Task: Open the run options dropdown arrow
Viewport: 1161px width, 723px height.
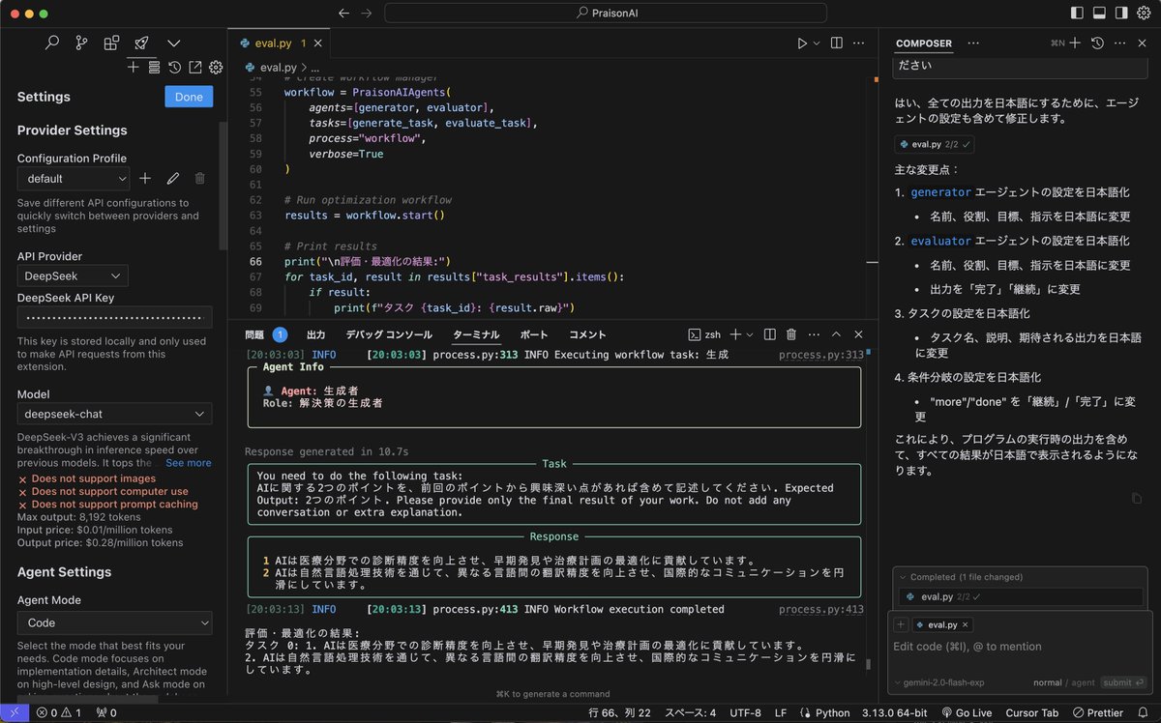Action: tap(817, 43)
